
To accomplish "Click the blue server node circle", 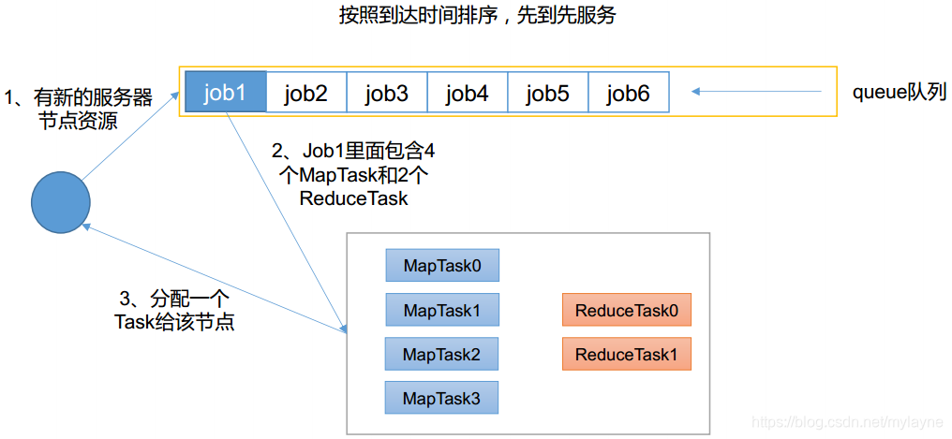I will pos(61,203).
